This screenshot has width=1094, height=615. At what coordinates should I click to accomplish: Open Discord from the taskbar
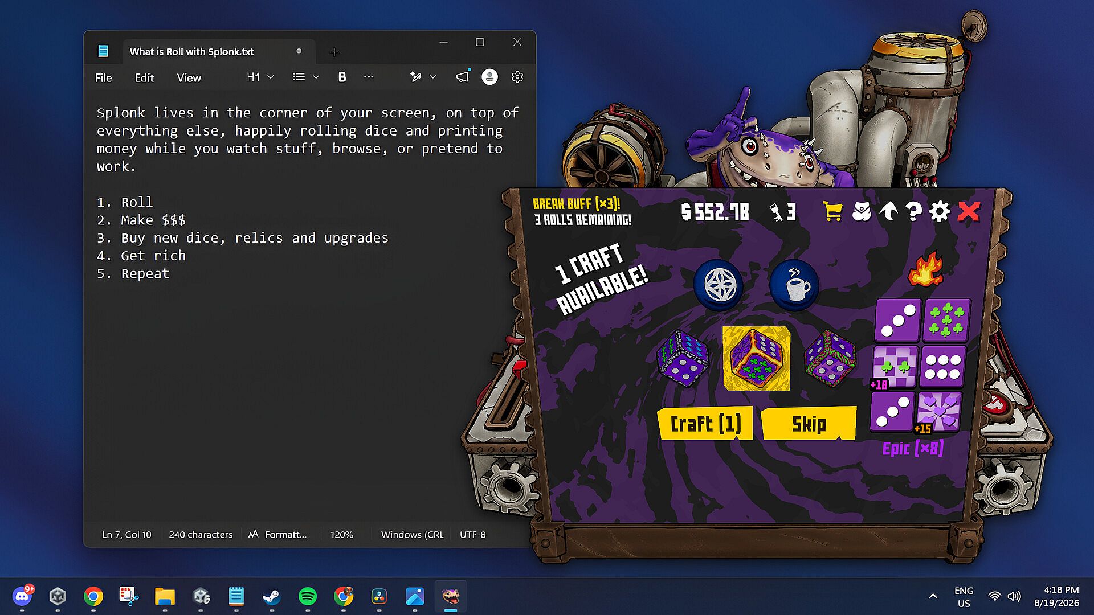[22, 596]
